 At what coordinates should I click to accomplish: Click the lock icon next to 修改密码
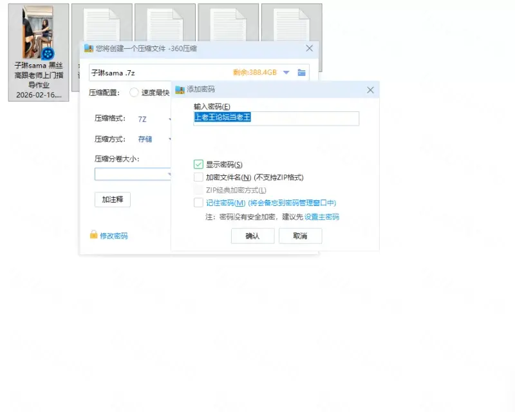point(93,235)
